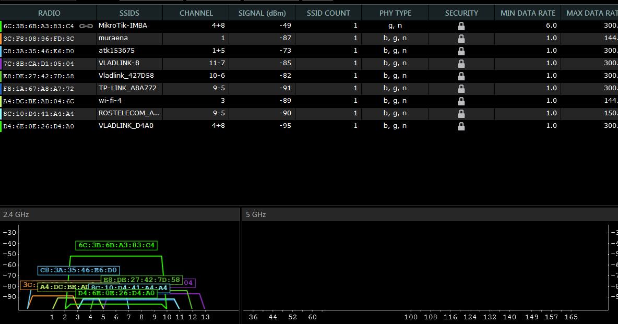This screenshot has height=324, width=618.
Task: Select the MikroTik-IMBA network name
Action: coord(123,25)
